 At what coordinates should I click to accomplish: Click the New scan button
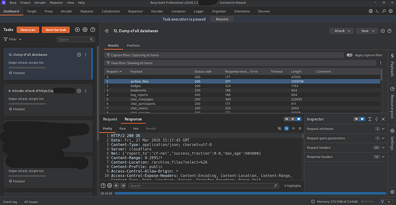click(28, 30)
